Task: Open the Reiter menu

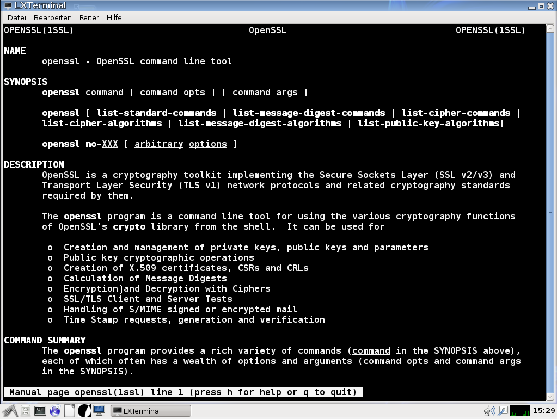Action: (x=89, y=17)
